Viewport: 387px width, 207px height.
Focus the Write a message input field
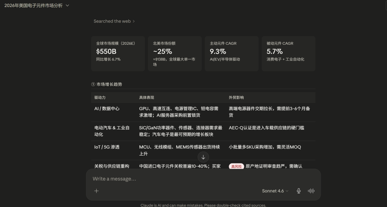204,179
